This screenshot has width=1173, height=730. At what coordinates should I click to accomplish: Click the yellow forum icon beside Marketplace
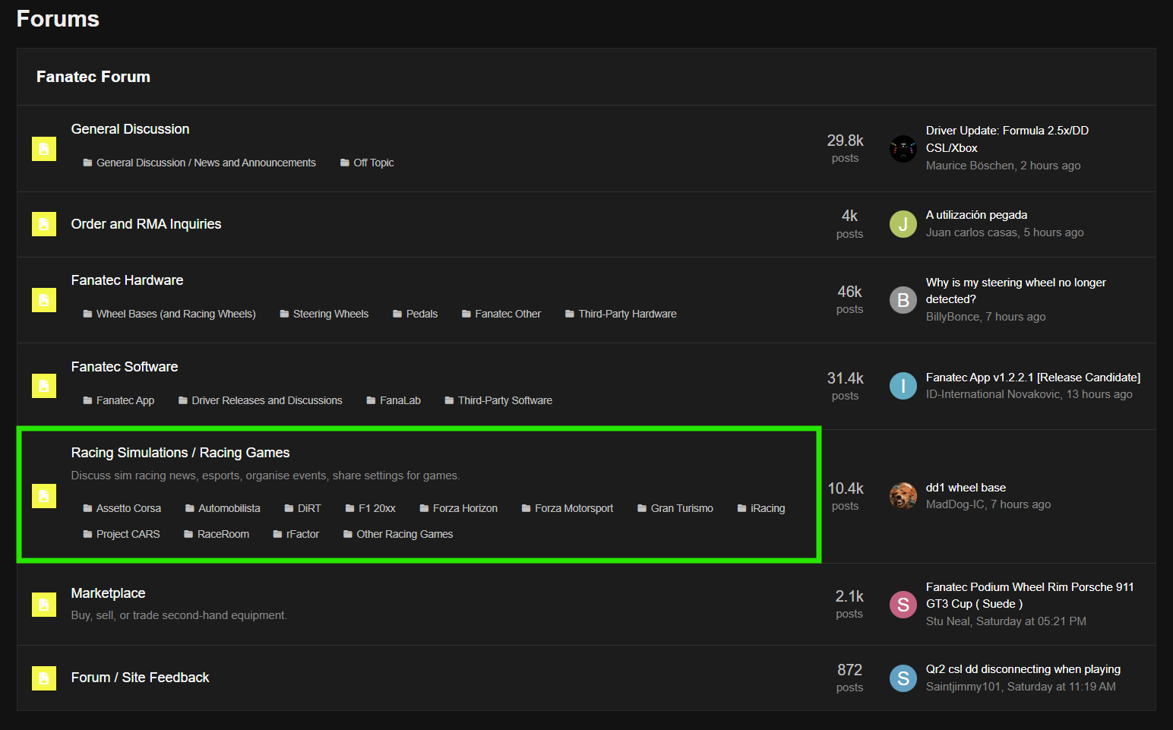[44, 605]
